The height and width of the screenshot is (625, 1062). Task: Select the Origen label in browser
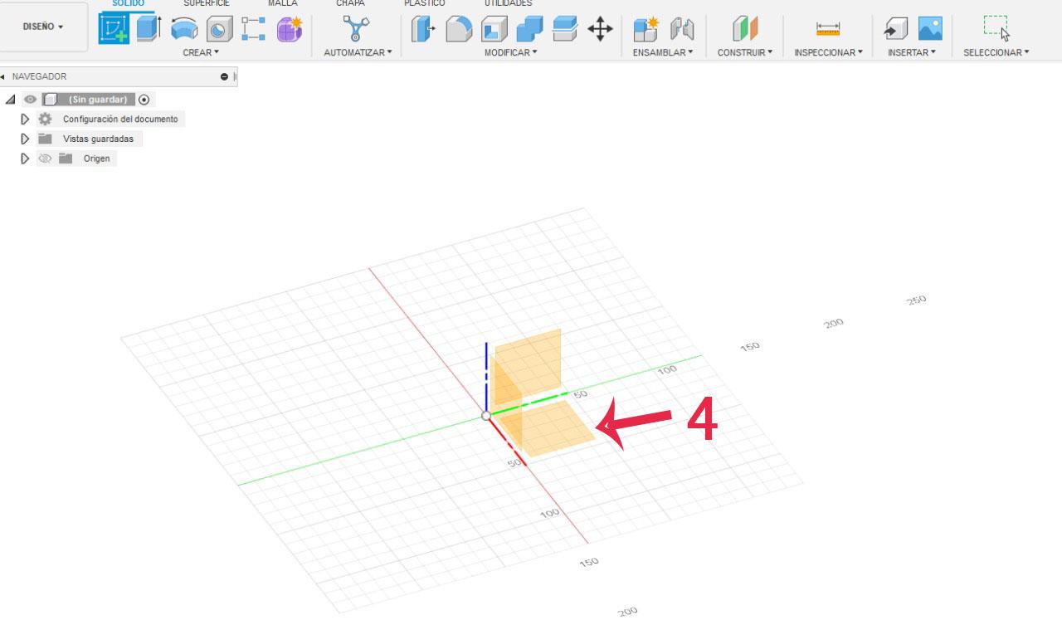pos(96,159)
